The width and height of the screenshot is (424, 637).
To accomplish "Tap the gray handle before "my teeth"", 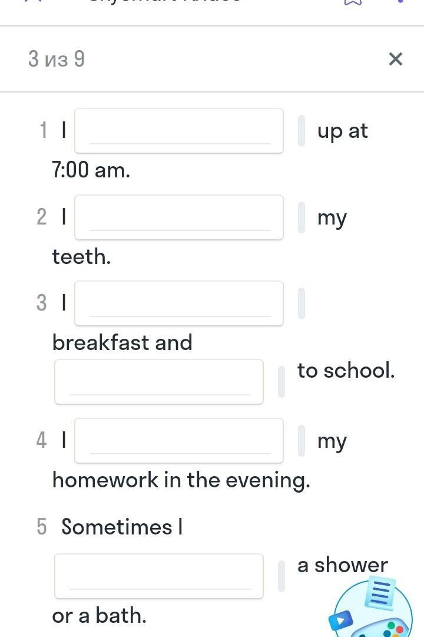I will [302, 217].
